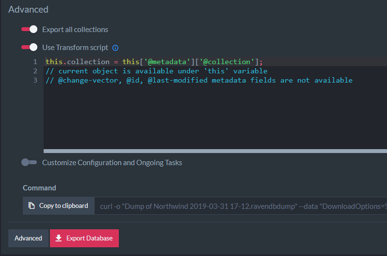Screen dimensions: 387x256
Task: Click the 'Command' label
Action: [x=39, y=188]
